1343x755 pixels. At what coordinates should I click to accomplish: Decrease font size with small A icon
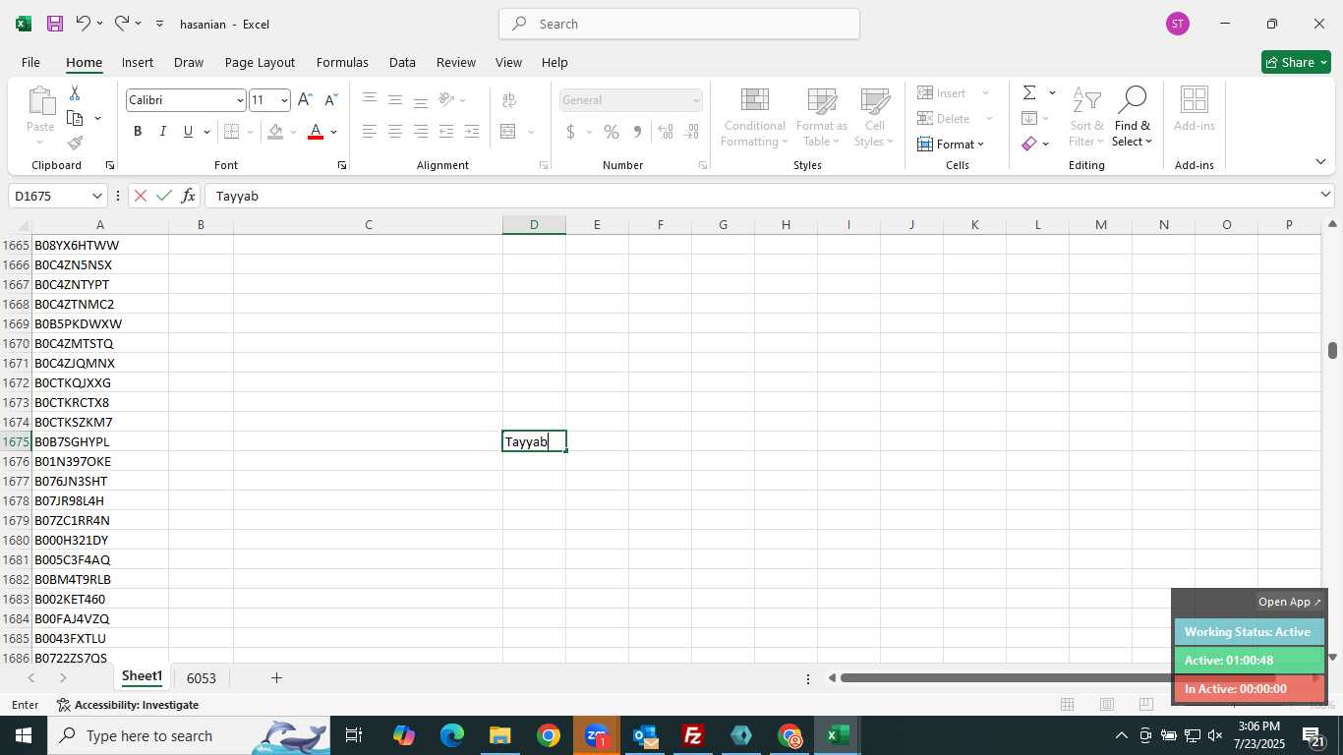pyautogui.click(x=330, y=100)
